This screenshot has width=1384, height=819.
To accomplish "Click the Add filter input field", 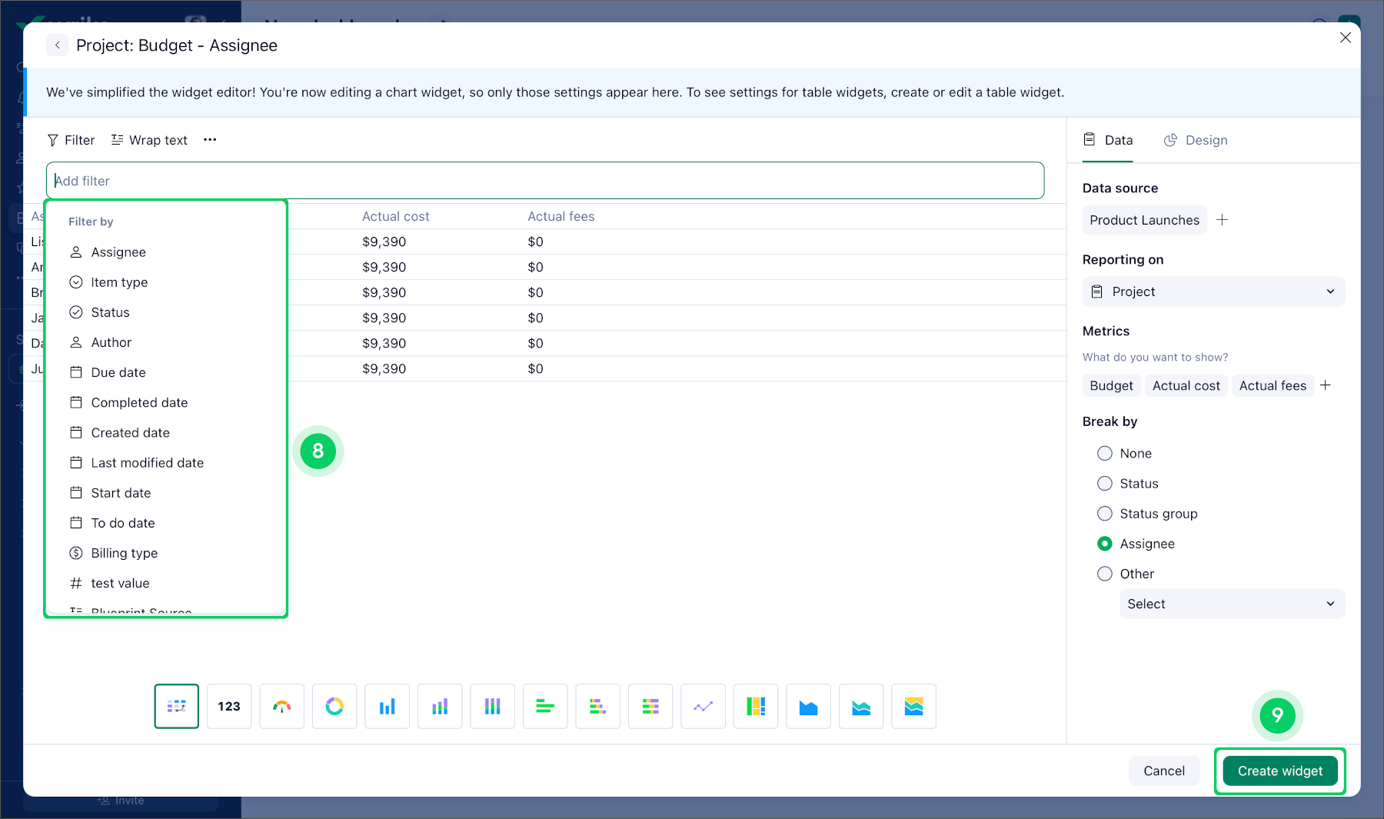I will (x=545, y=181).
